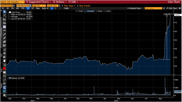Screen dimensions: 182x102
Task: Collapse the Last Price legend tree
Action: click(x=8, y=12)
